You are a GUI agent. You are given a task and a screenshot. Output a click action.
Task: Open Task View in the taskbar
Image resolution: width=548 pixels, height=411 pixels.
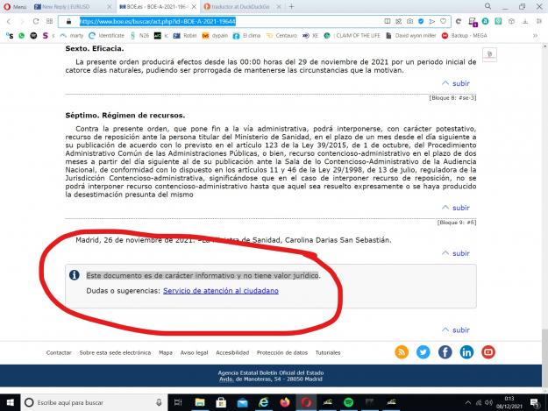coord(178,402)
